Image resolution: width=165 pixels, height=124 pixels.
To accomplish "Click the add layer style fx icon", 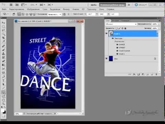I will (134, 74).
